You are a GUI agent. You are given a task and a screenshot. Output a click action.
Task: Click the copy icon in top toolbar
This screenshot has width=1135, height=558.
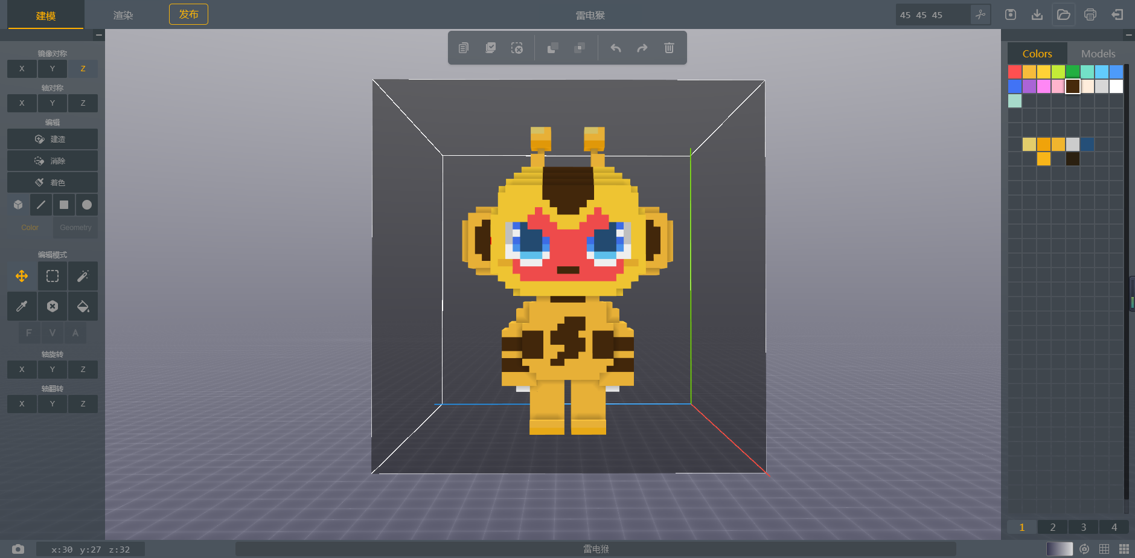pyautogui.click(x=464, y=48)
